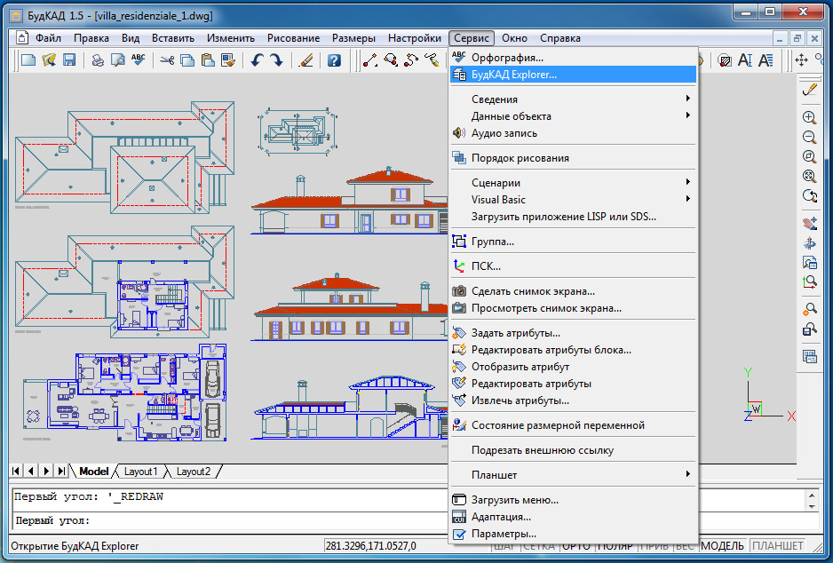The image size is (833, 563).
Task: Click the Zoom Out magnifier icon
Action: coord(809,137)
